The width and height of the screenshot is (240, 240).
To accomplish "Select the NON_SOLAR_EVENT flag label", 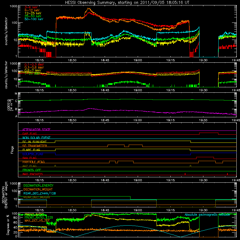I will click(36, 138).
